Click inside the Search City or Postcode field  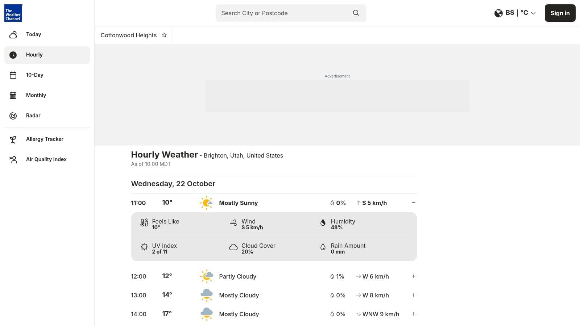(283, 13)
